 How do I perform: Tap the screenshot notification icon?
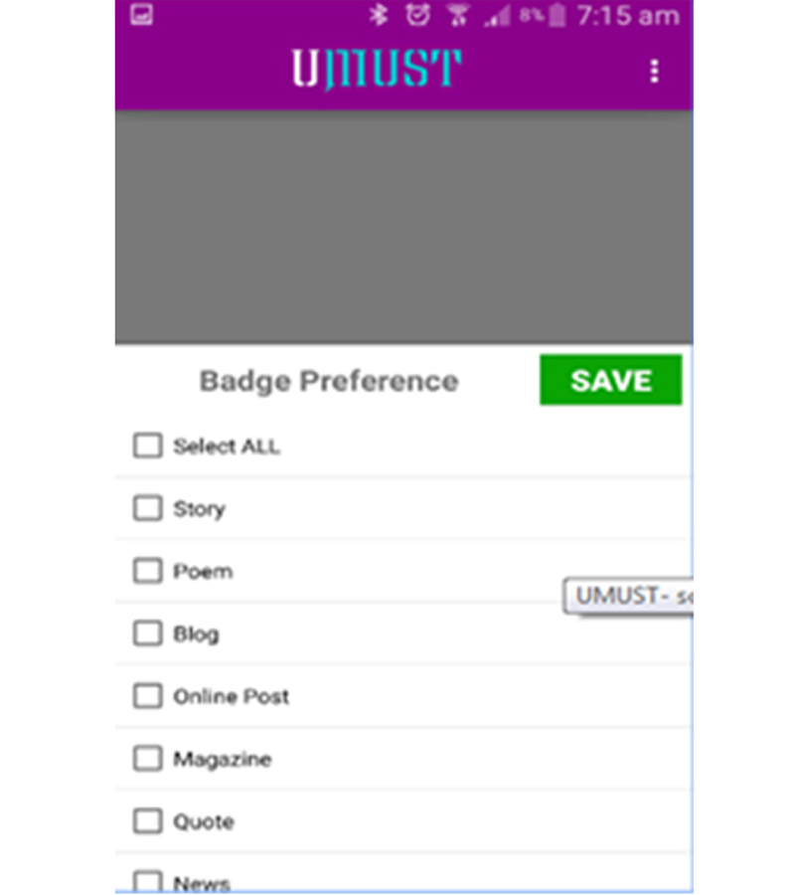point(141,15)
